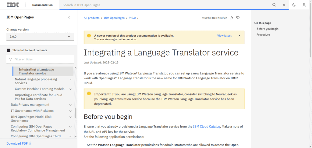This screenshot has height=148, width=312.
Task: Expand Custom Machine Learning Models
Action: tap(70, 89)
